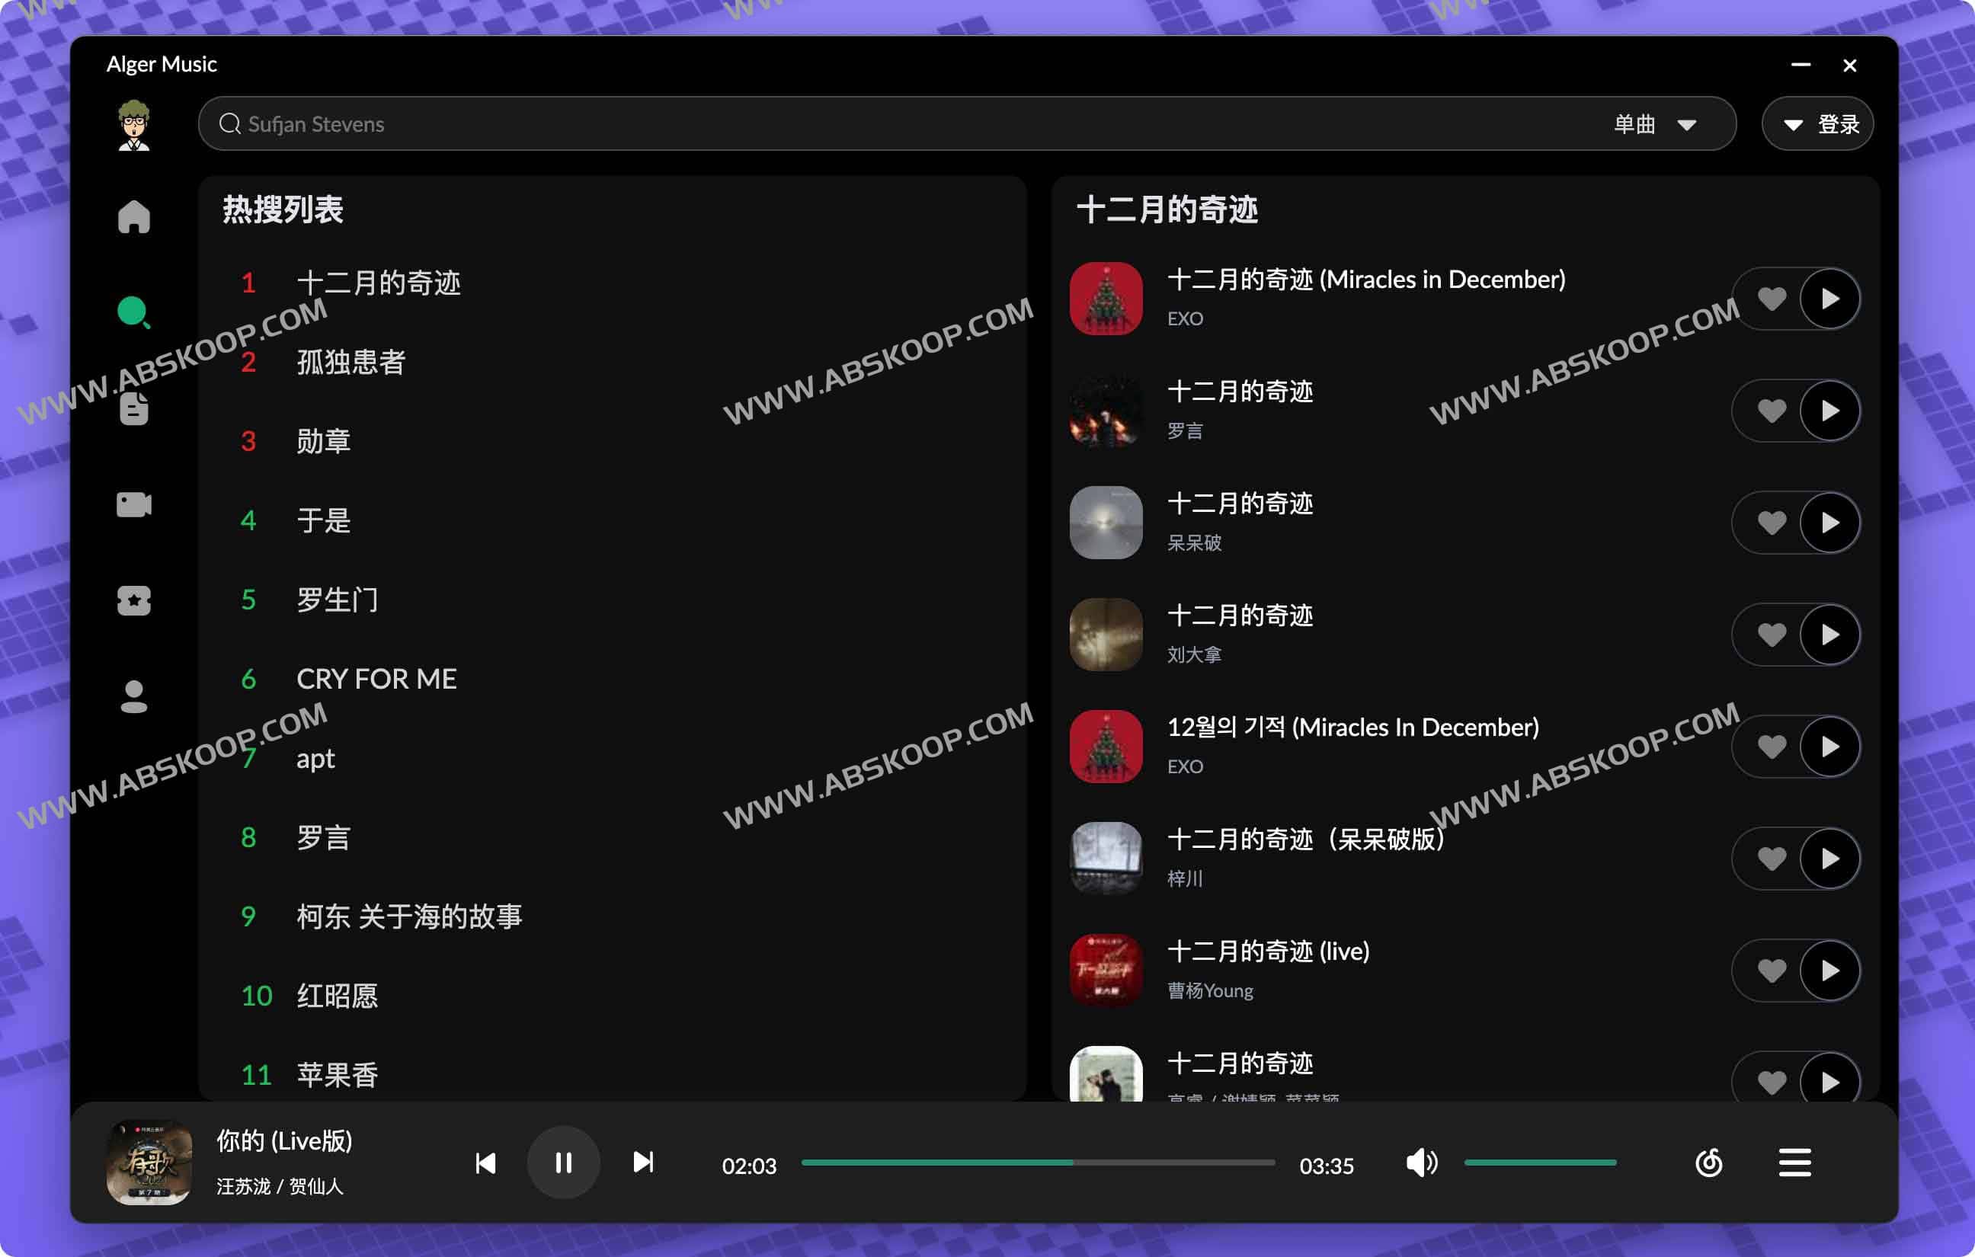
Task: Click the green search sidebar icon
Action: [x=133, y=312]
